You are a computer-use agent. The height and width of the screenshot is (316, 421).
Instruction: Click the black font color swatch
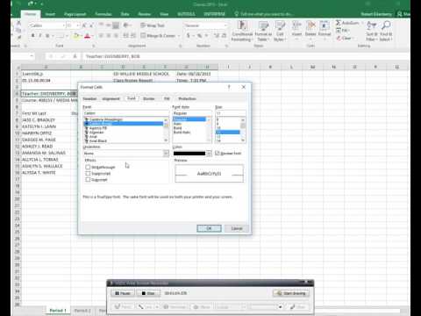pyautogui.click(x=189, y=154)
